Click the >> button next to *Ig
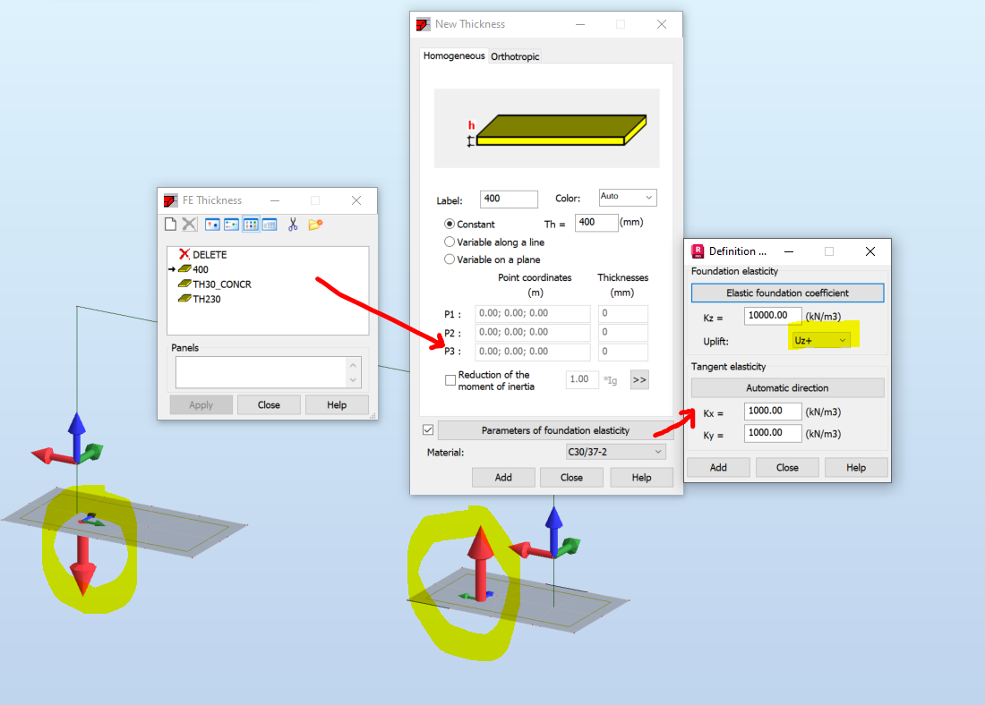 (638, 379)
